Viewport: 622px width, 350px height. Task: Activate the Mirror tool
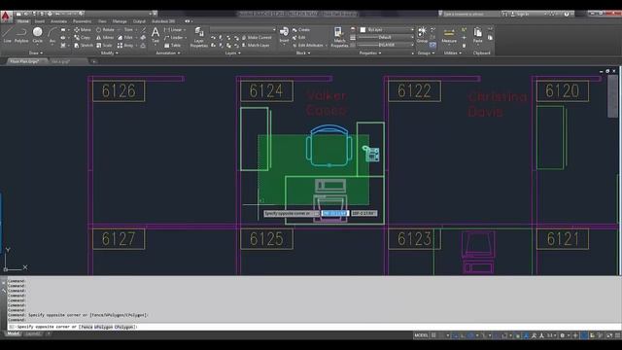coord(105,38)
